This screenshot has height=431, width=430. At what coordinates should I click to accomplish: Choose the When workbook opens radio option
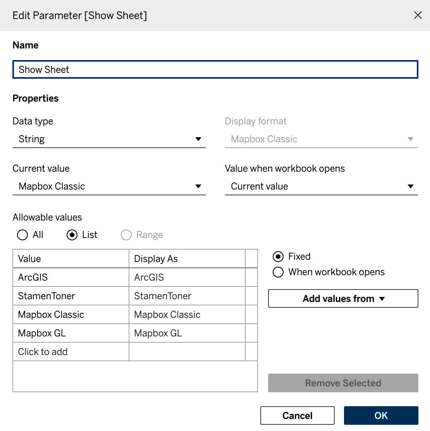[278, 272]
